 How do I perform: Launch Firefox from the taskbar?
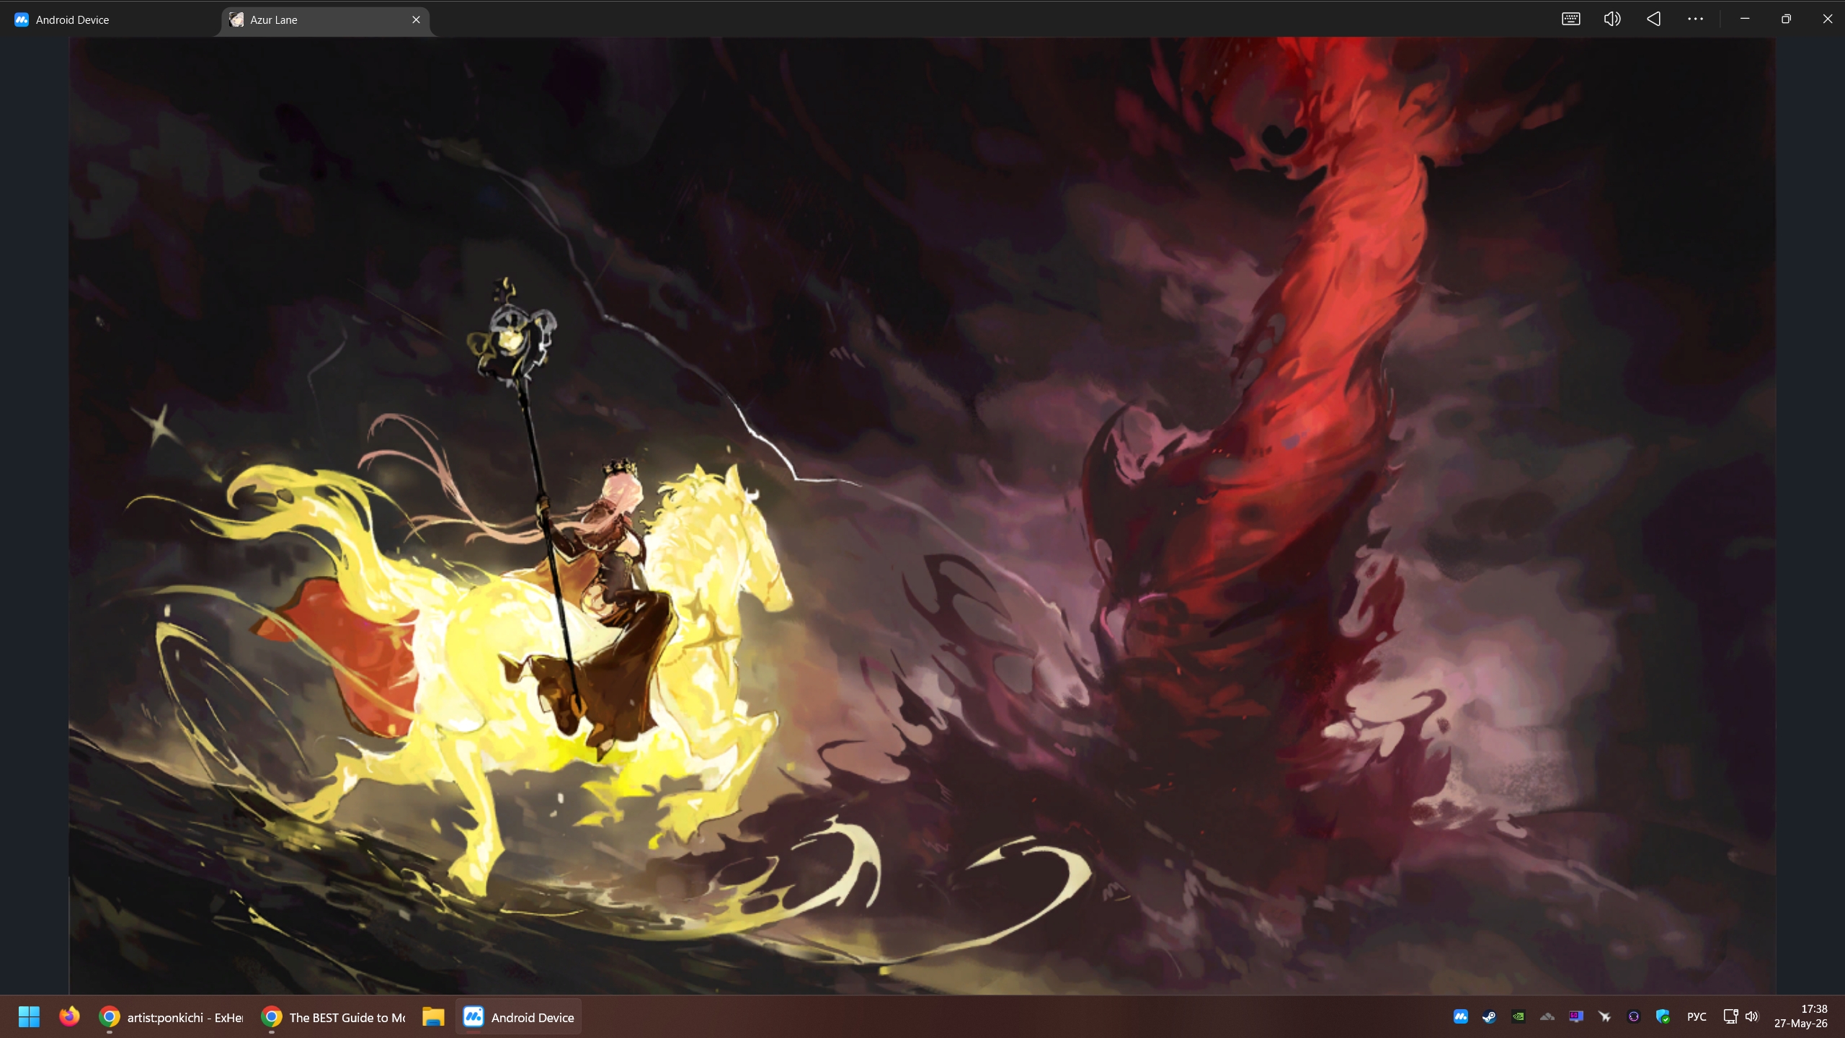[x=69, y=1017]
